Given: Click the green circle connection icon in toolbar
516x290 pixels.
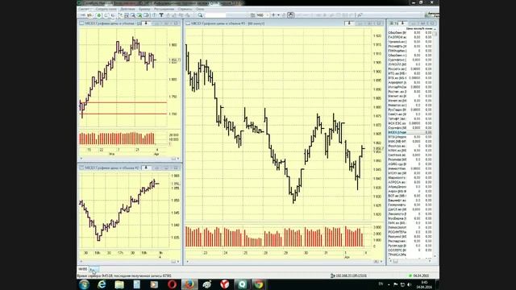Looking at the screenshot, I should [x=98, y=15].
